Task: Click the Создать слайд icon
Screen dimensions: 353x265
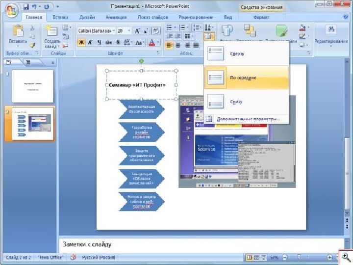Action: click(51, 32)
